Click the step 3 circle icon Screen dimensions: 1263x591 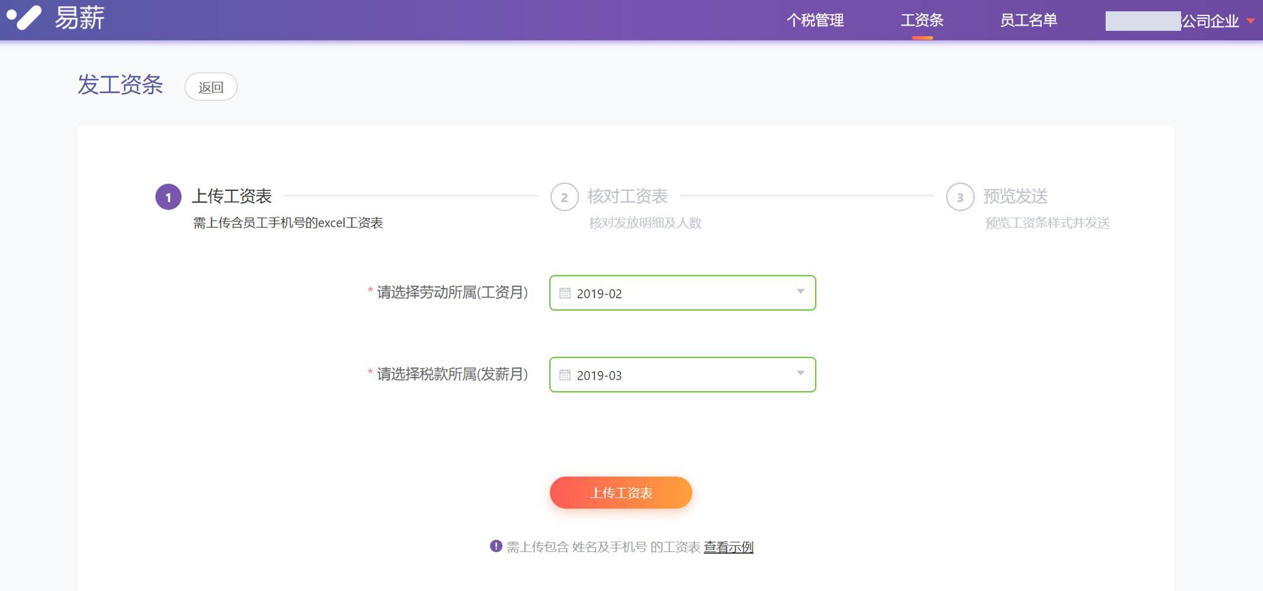click(960, 197)
